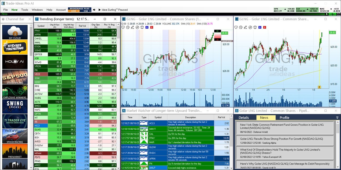
Task: Click the alert bell icon on daily GLNG chart
Action: pyautogui.click(x=255, y=27)
